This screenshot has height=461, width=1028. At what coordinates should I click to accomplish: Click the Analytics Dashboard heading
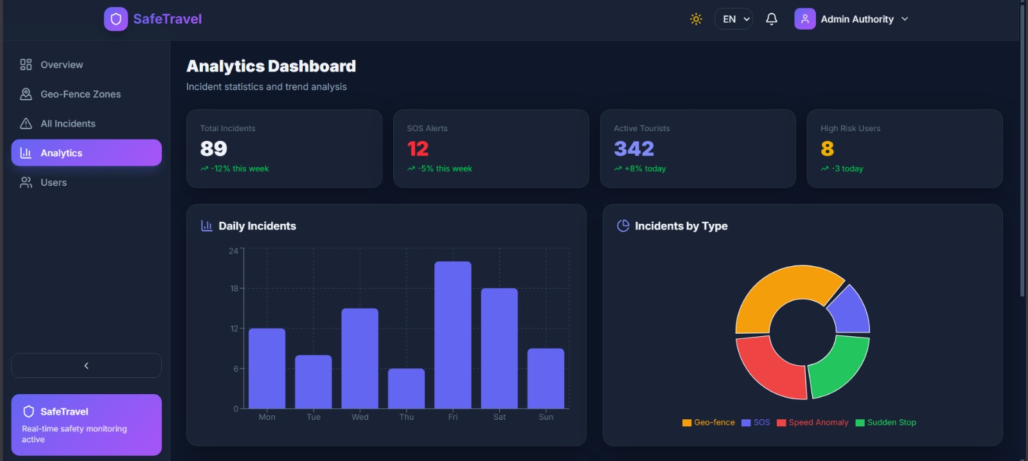(x=271, y=66)
